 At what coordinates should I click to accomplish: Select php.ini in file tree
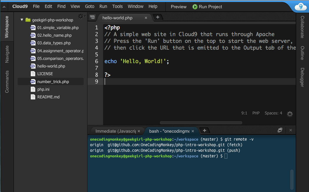pyautogui.click(x=43, y=89)
